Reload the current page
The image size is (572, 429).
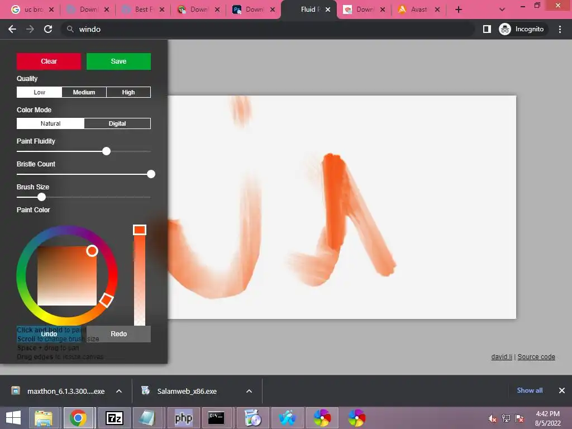tap(48, 29)
